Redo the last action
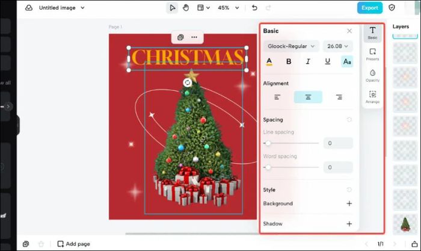 coord(268,8)
